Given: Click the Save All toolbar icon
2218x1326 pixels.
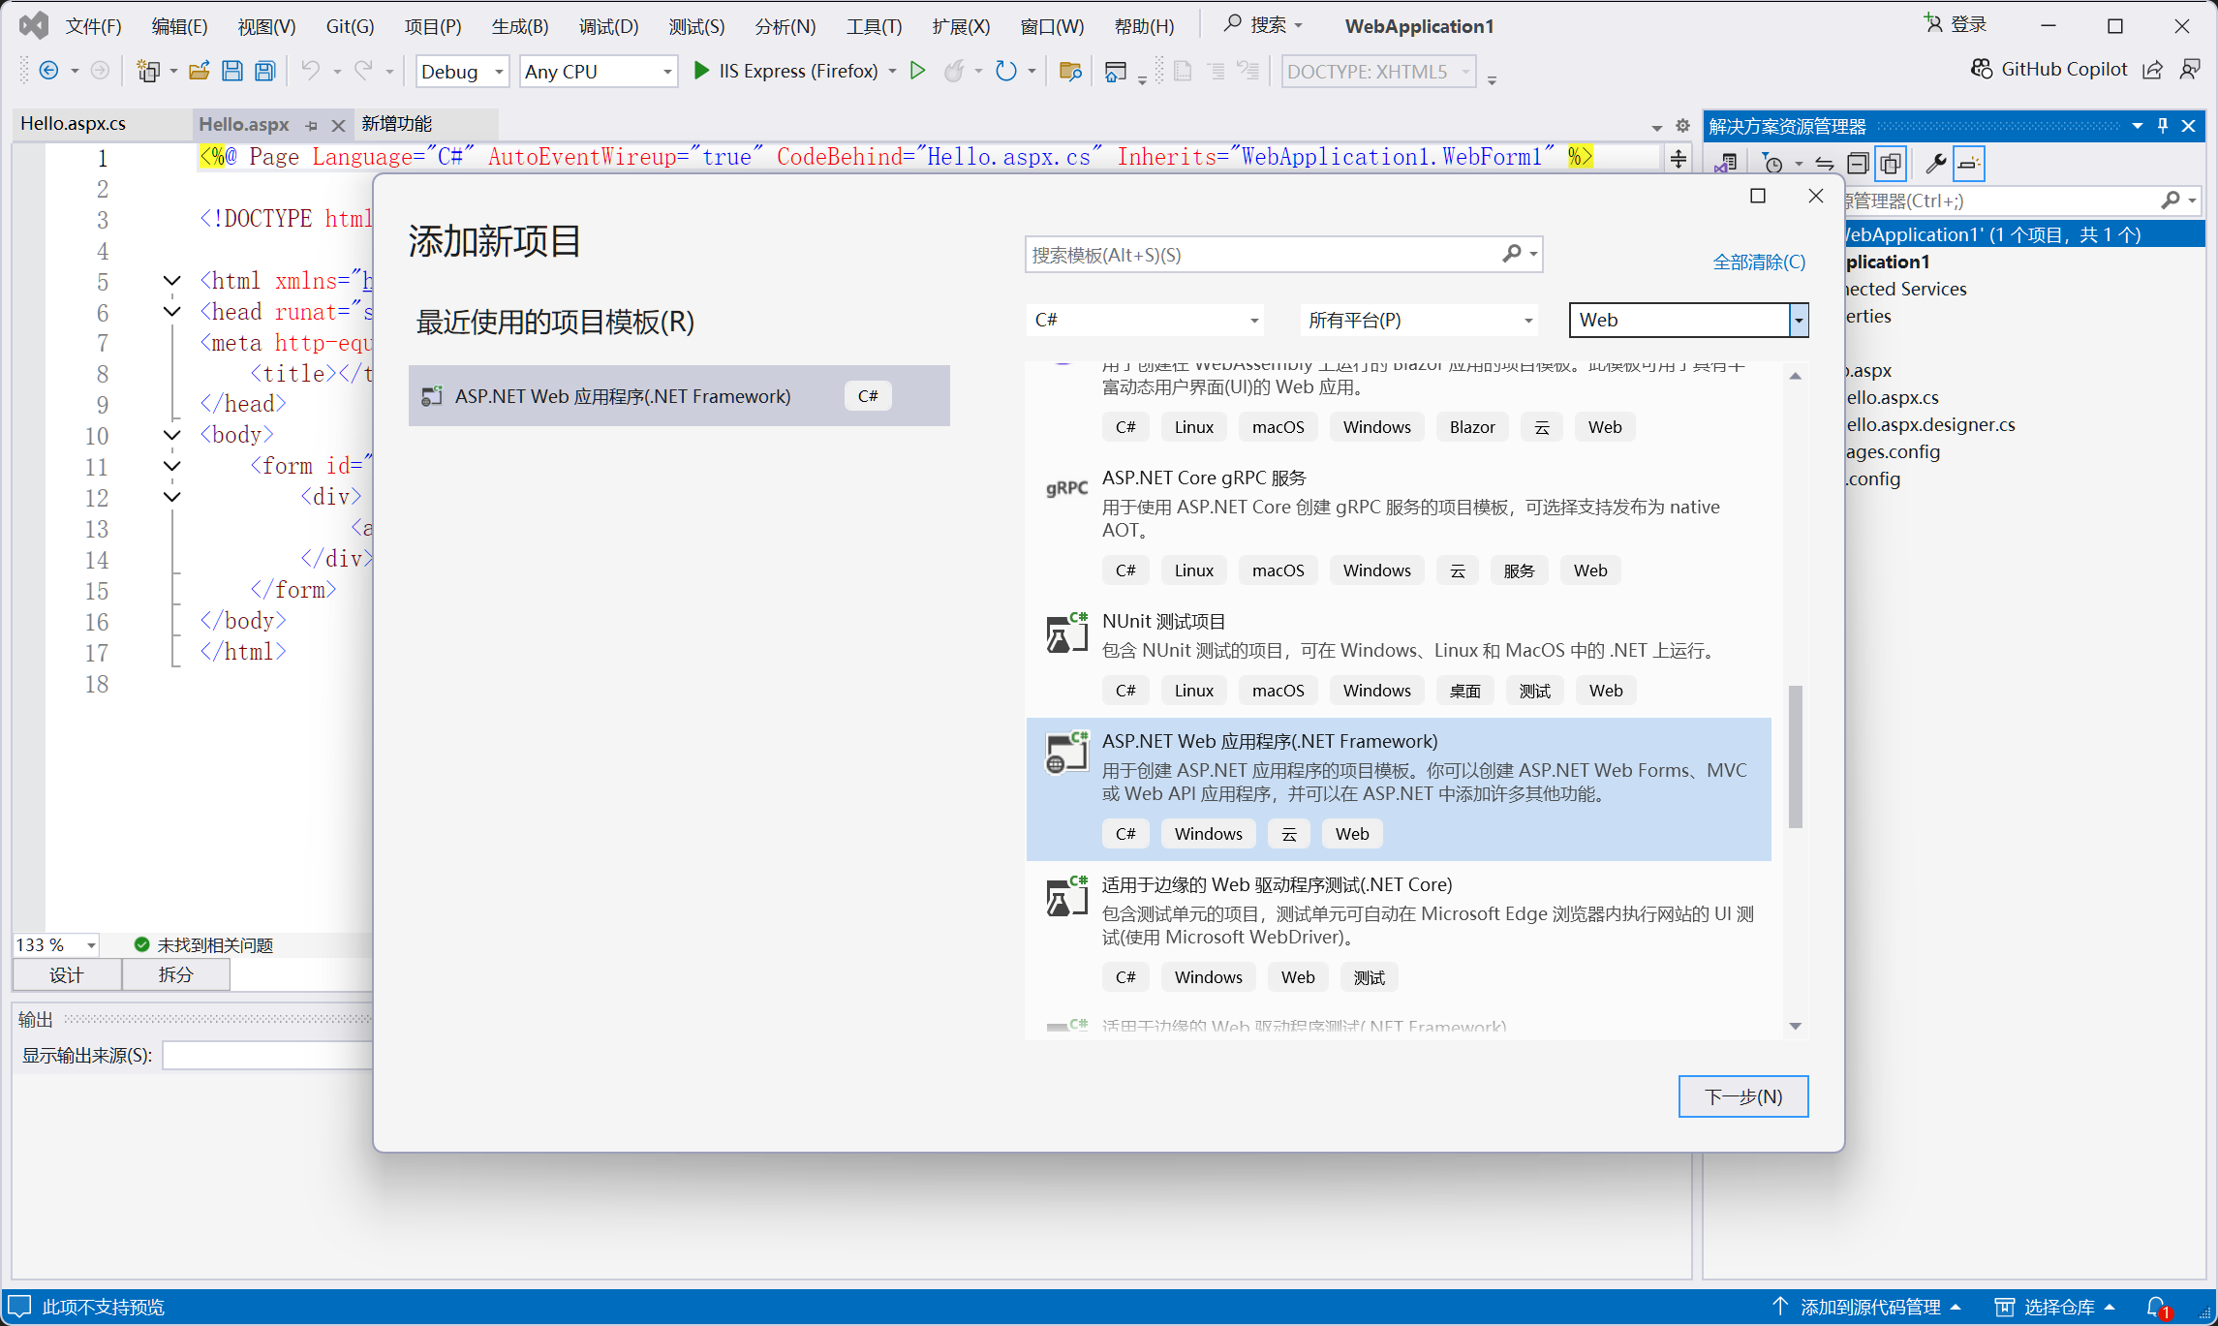Looking at the screenshot, I should (264, 71).
